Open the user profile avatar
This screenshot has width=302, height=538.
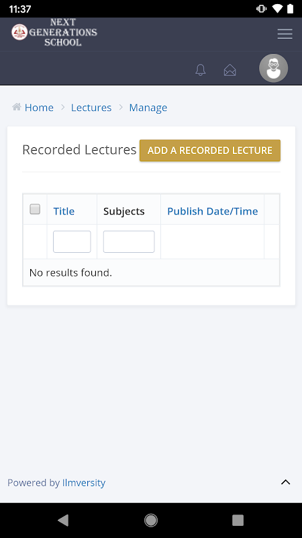pyautogui.click(x=273, y=68)
